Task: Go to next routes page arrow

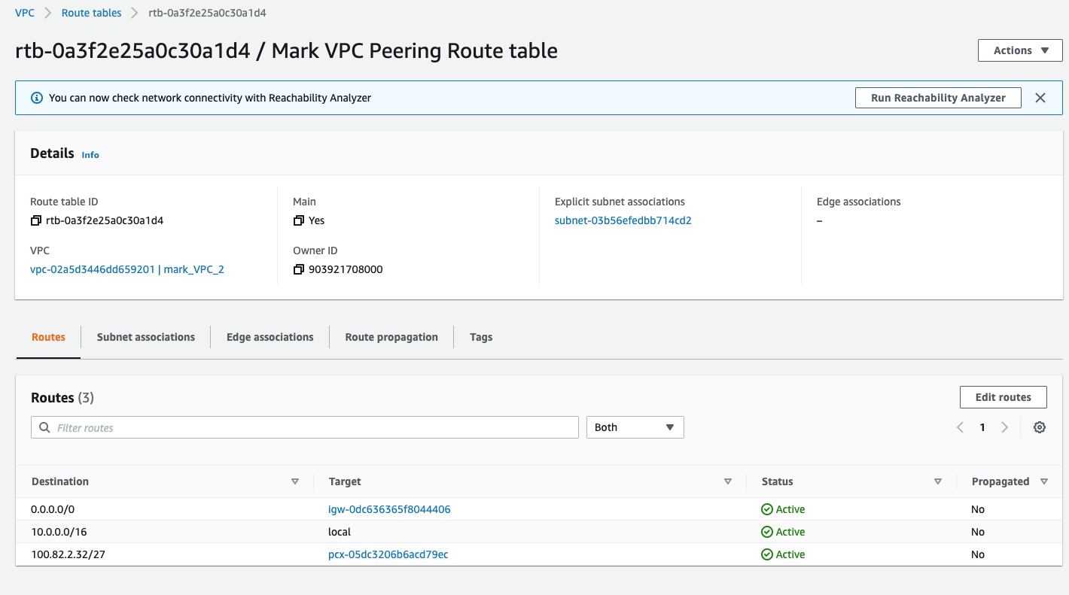Action: pyautogui.click(x=1004, y=427)
